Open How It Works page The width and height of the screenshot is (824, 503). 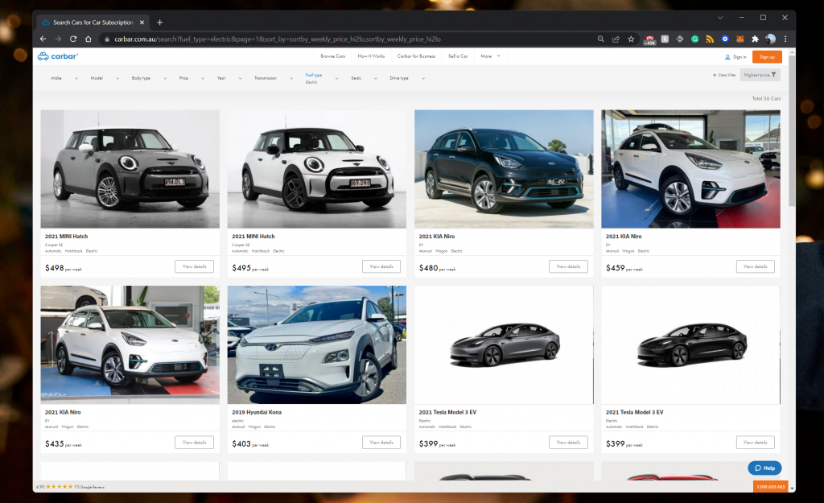click(x=371, y=56)
